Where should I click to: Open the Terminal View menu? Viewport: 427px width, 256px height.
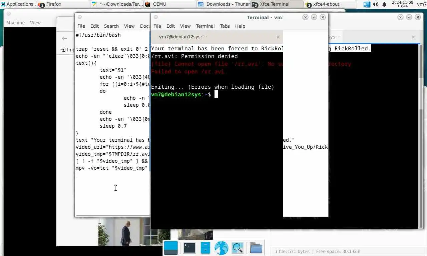(185, 26)
